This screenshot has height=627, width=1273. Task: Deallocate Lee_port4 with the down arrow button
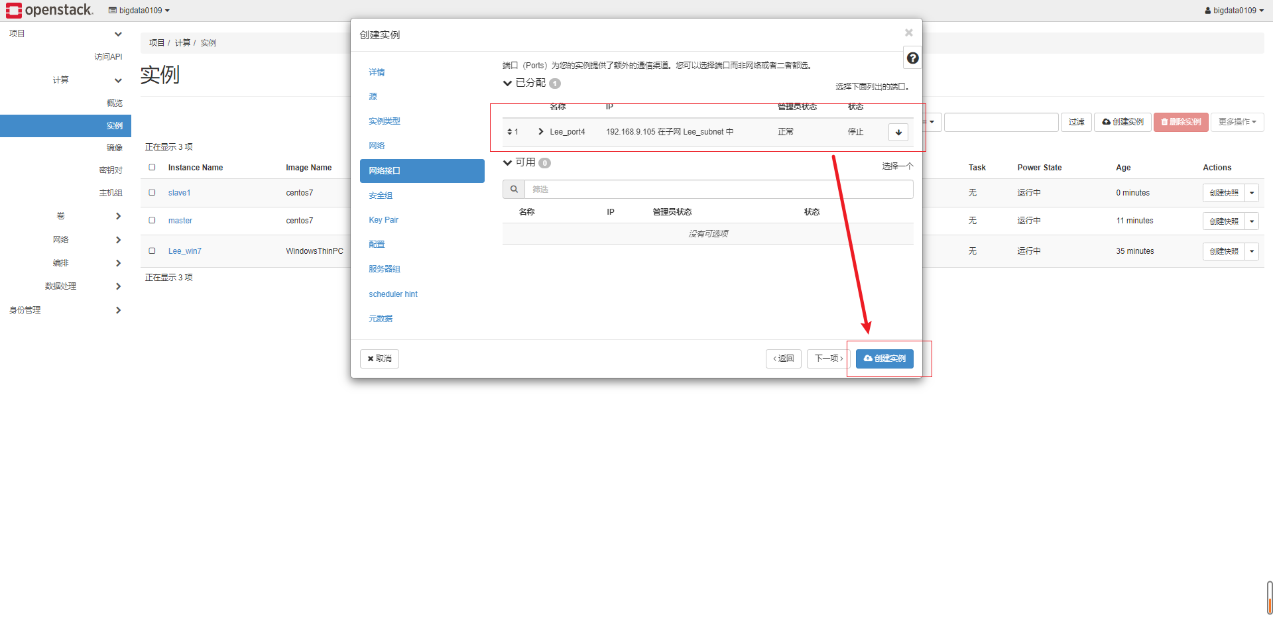(898, 132)
